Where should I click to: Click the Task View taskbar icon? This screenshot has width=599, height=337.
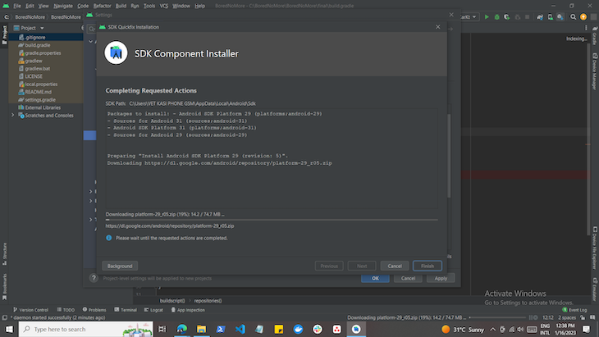coord(162,329)
